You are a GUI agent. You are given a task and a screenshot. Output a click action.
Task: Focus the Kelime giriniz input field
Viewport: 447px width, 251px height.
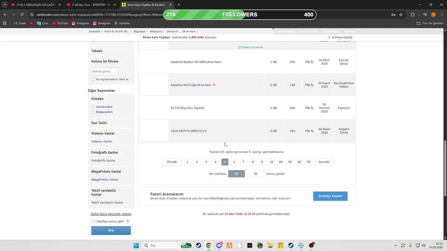pos(105,71)
